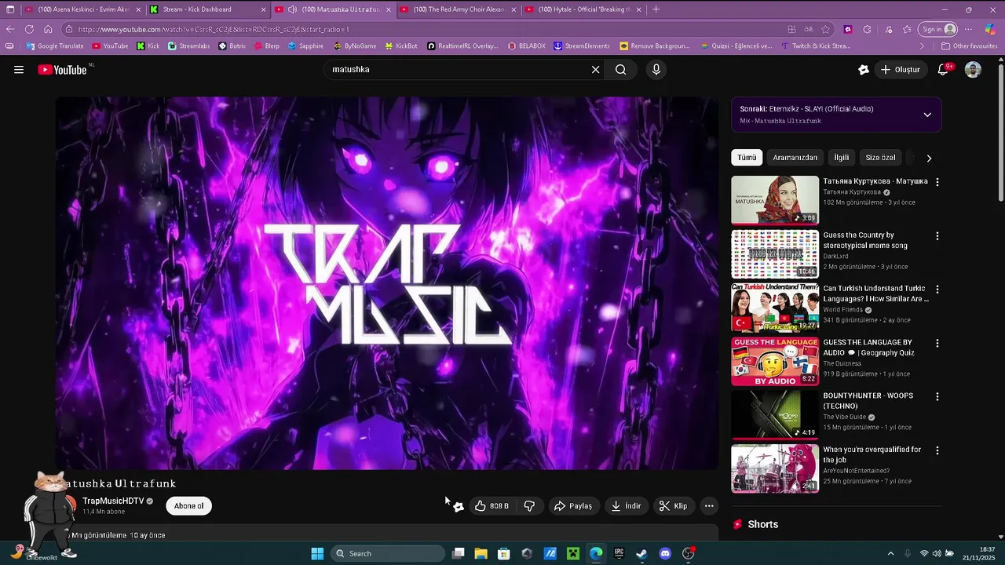Screen dimensions: 1005x565
Task: Show hidden system tray icons chevron
Action: tap(890, 554)
